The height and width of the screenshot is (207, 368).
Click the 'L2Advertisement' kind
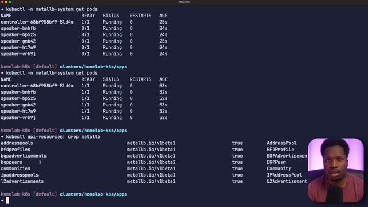tap(287, 181)
